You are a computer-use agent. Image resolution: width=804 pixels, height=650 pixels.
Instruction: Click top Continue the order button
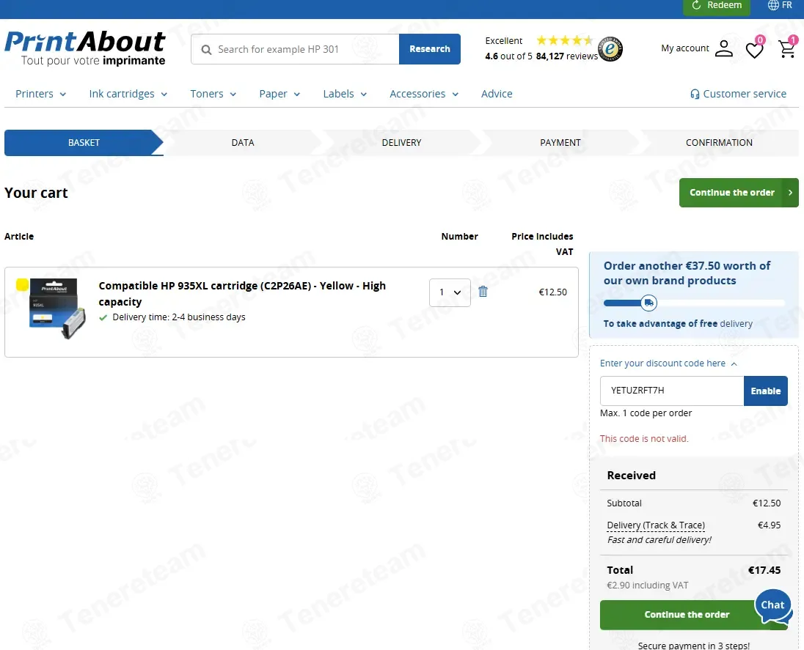click(739, 193)
